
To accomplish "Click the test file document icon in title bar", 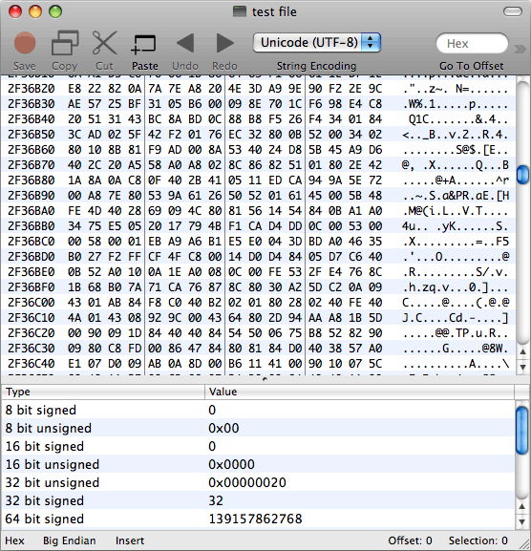I will 240,11.
